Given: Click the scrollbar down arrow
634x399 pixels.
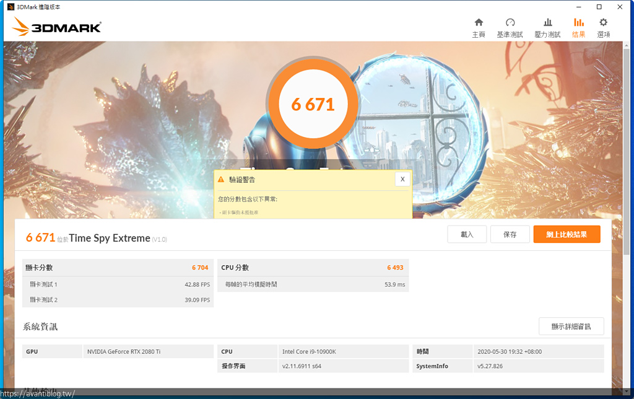Looking at the screenshot, I should click(x=627, y=392).
